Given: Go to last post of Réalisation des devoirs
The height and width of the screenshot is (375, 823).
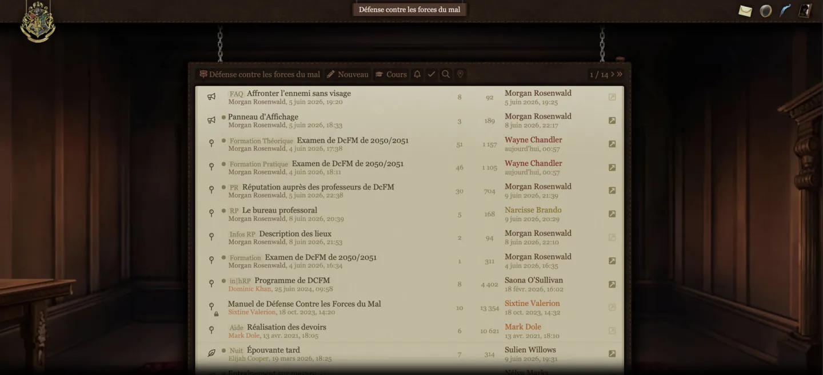Looking at the screenshot, I should [x=612, y=330].
